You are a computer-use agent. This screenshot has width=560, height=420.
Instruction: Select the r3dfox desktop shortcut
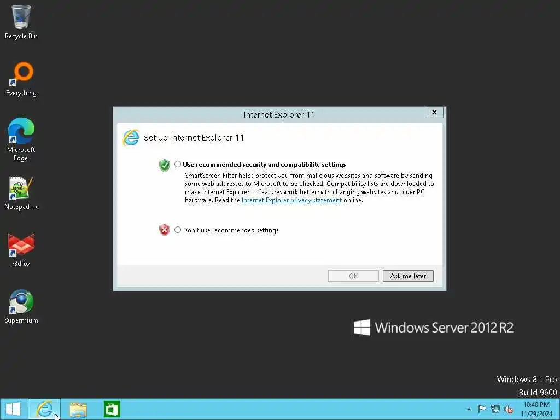click(x=21, y=249)
